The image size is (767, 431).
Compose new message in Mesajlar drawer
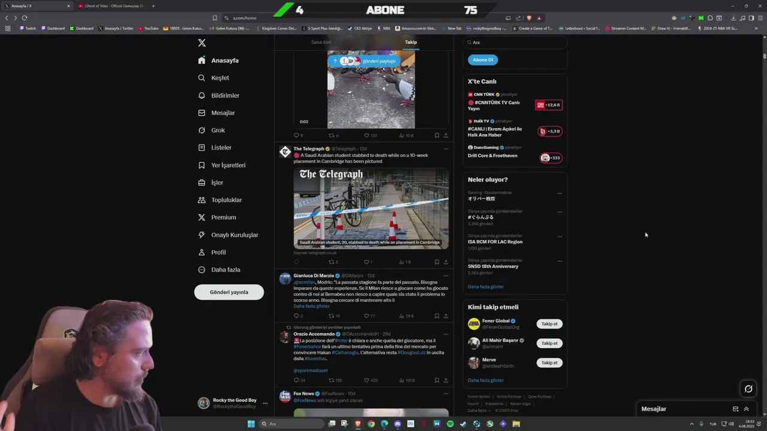(736, 409)
